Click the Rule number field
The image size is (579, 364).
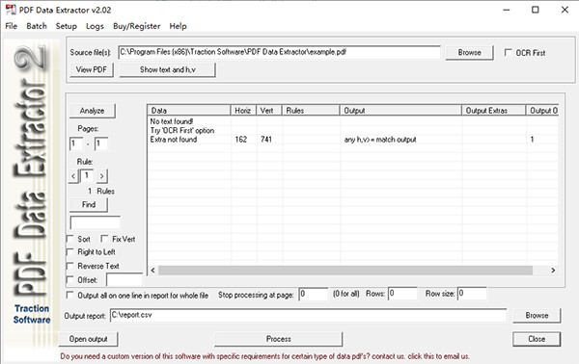pos(87,175)
